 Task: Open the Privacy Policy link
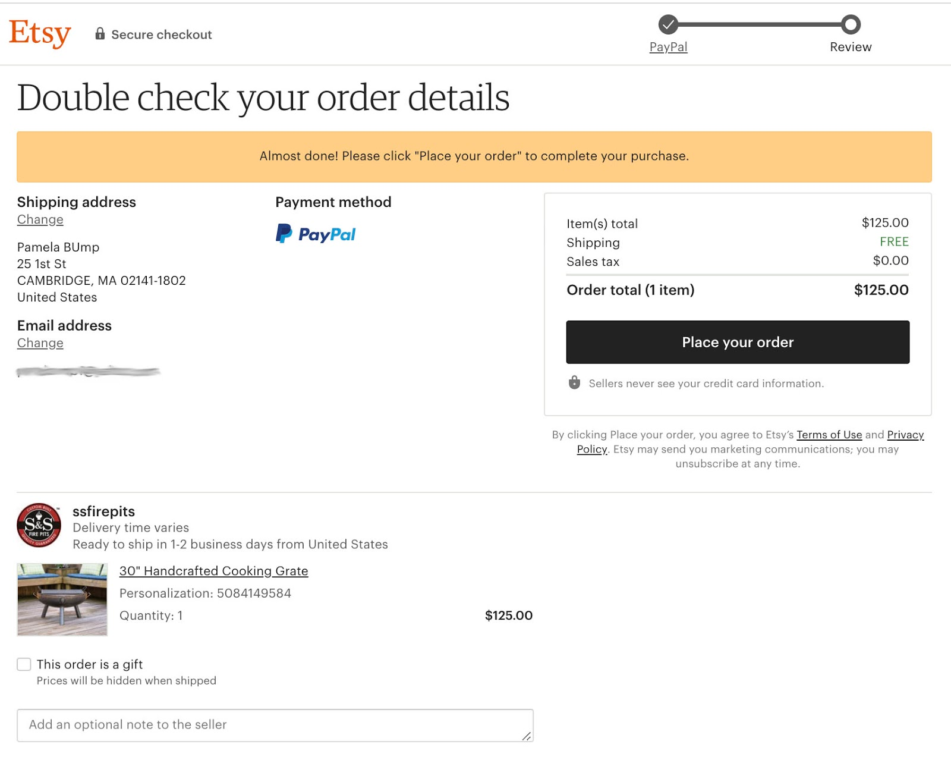tap(905, 435)
